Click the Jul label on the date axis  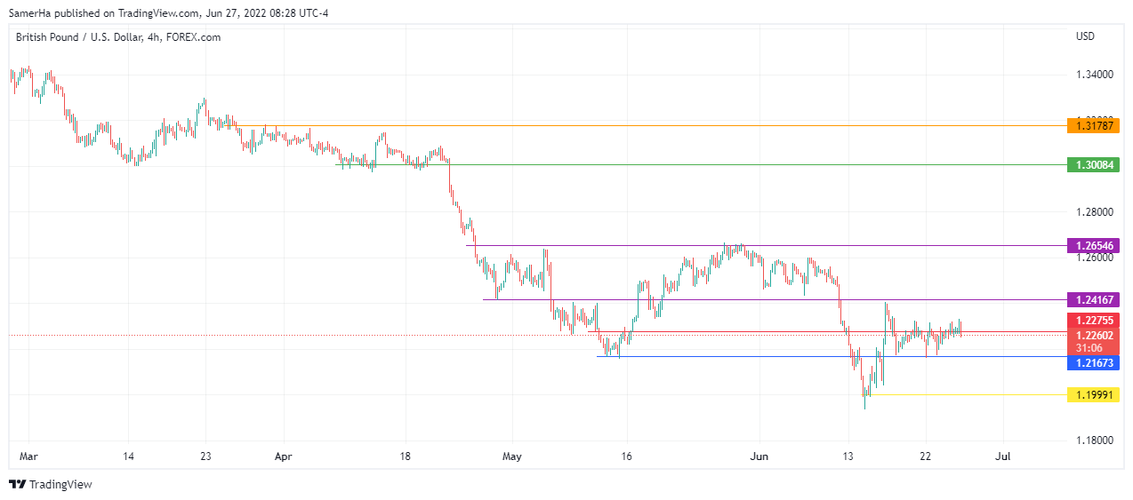pos(1002,456)
